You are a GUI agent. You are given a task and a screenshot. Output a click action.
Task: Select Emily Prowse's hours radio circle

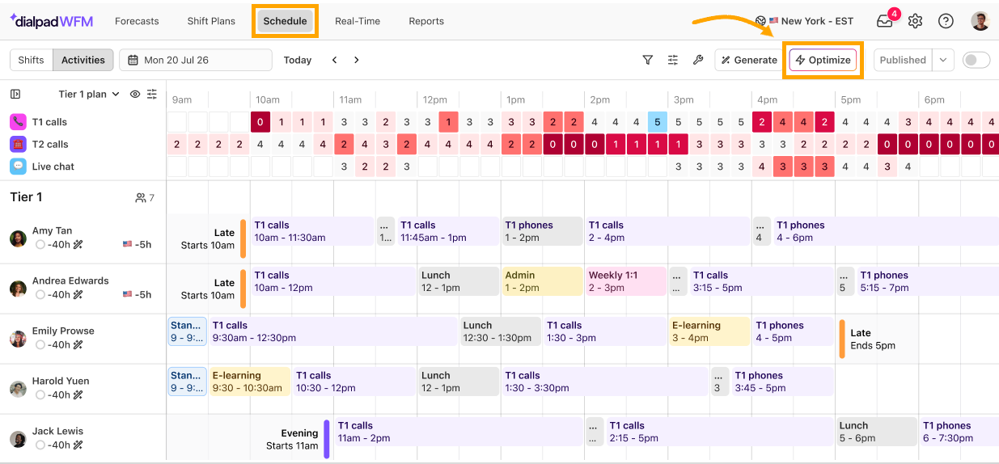click(40, 344)
